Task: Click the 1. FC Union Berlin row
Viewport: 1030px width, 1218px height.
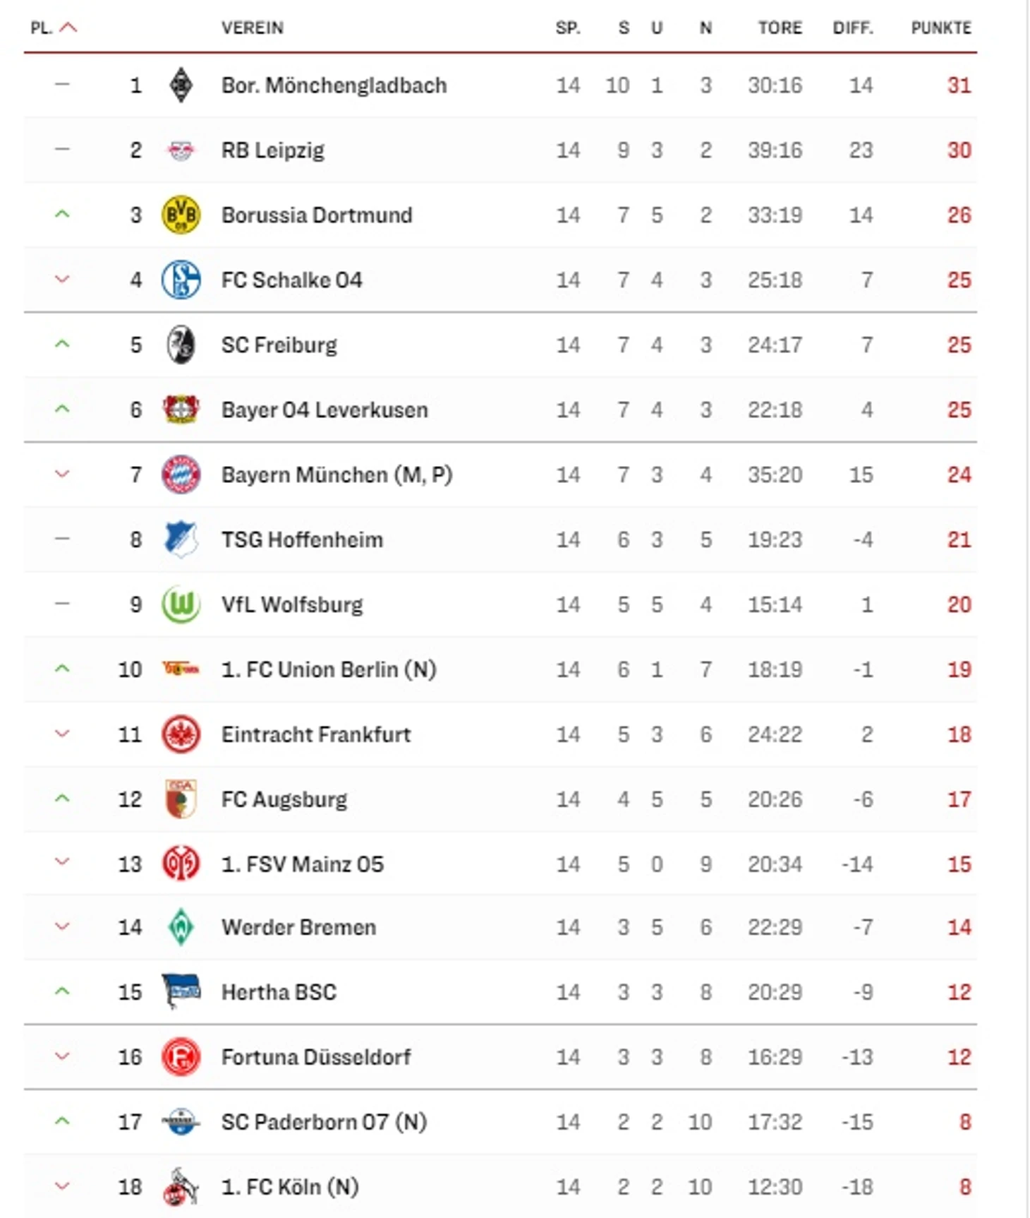Action: click(x=500, y=669)
